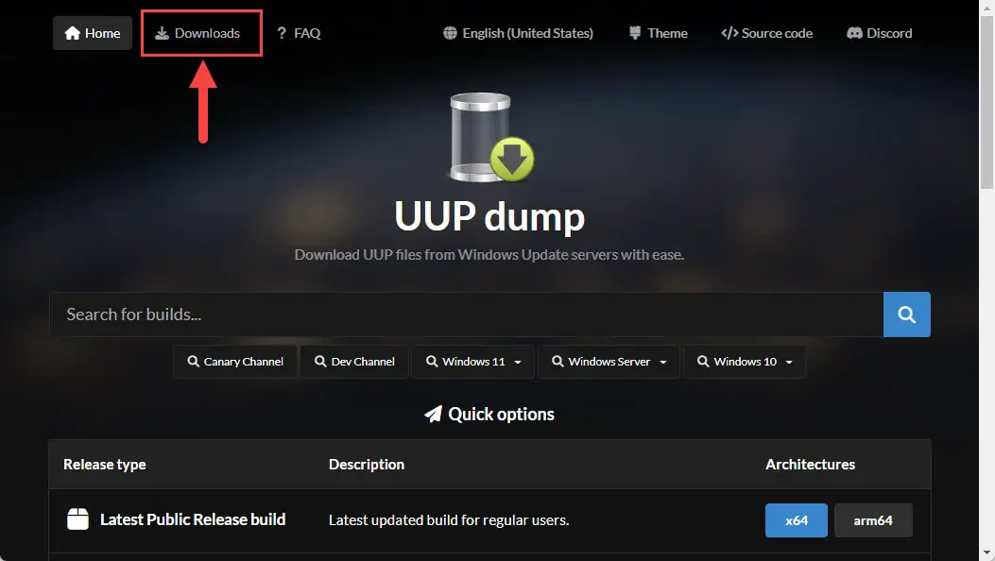995x561 pixels.
Task: Click the UUP dump trash can logo
Action: point(490,137)
